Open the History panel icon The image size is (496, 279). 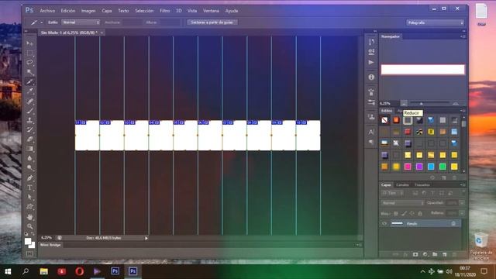(371, 42)
